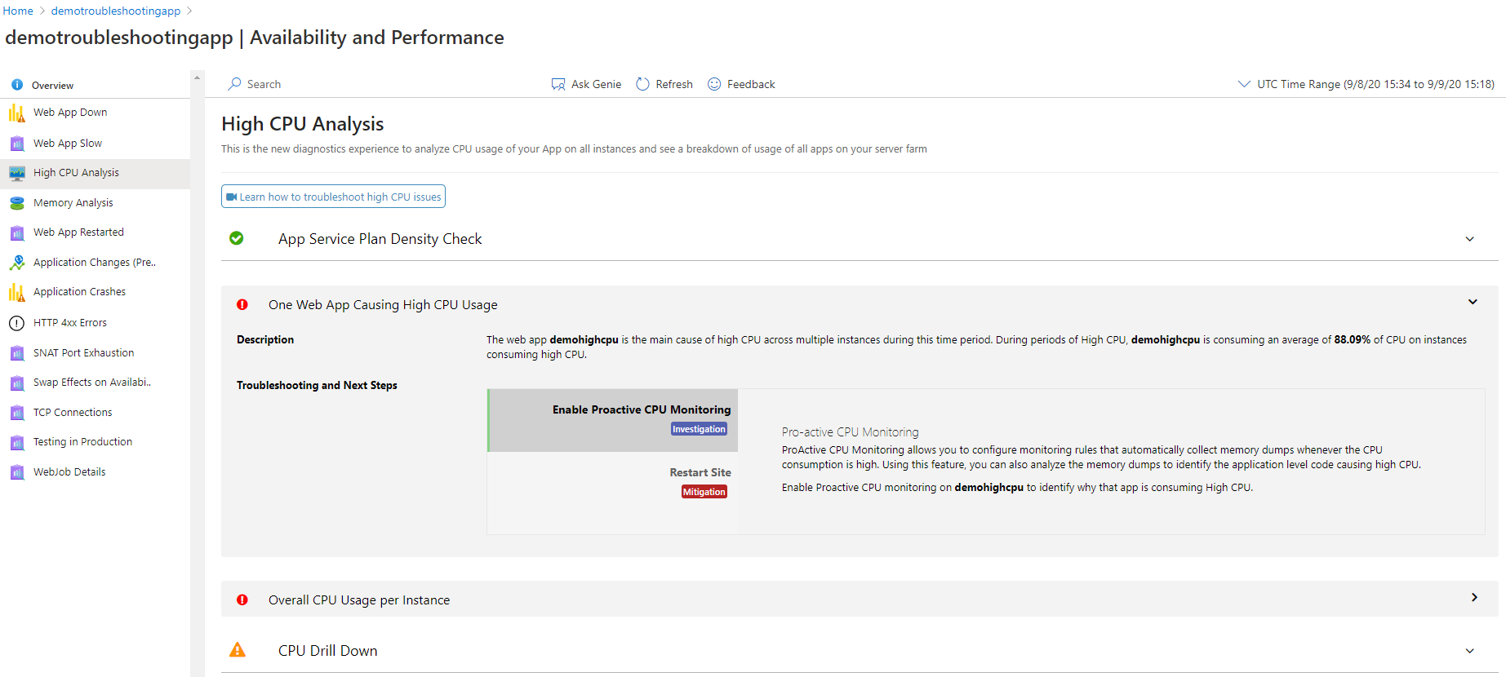The height and width of the screenshot is (677, 1506).
Task: Click the Overview info icon
Action: (17, 85)
